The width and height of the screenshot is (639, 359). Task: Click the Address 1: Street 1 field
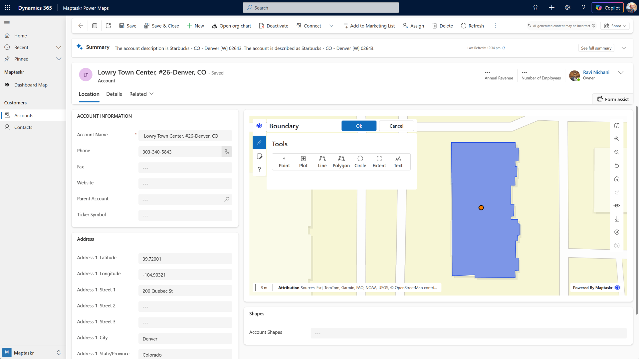pyautogui.click(x=185, y=291)
